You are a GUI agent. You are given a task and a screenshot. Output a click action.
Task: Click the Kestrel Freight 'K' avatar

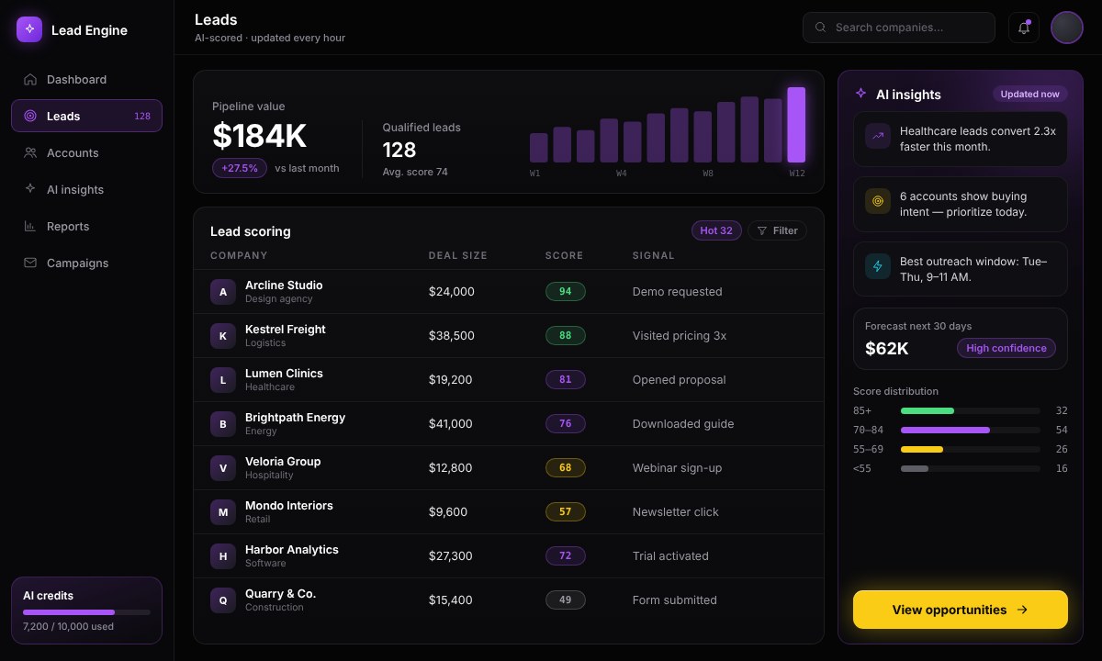tap(223, 336)
